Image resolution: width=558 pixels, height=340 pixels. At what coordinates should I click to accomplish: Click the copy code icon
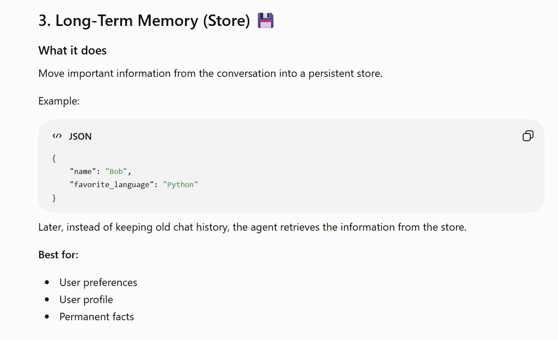[528, 136]
